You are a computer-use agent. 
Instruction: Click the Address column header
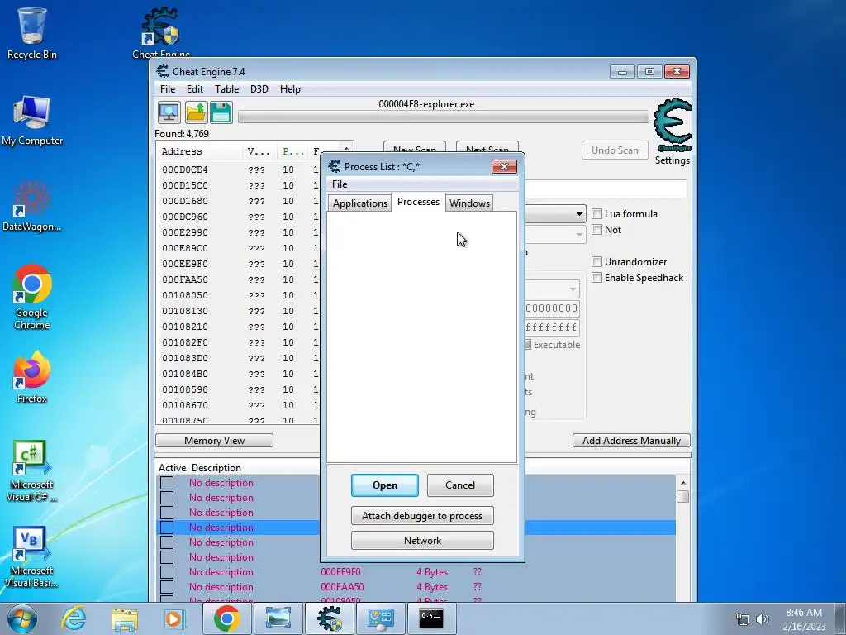tap(199, 152)
